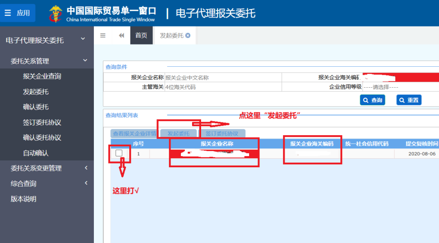Sort by 统一社会信用代码 column header
The image size is (439, 243).
367,144
